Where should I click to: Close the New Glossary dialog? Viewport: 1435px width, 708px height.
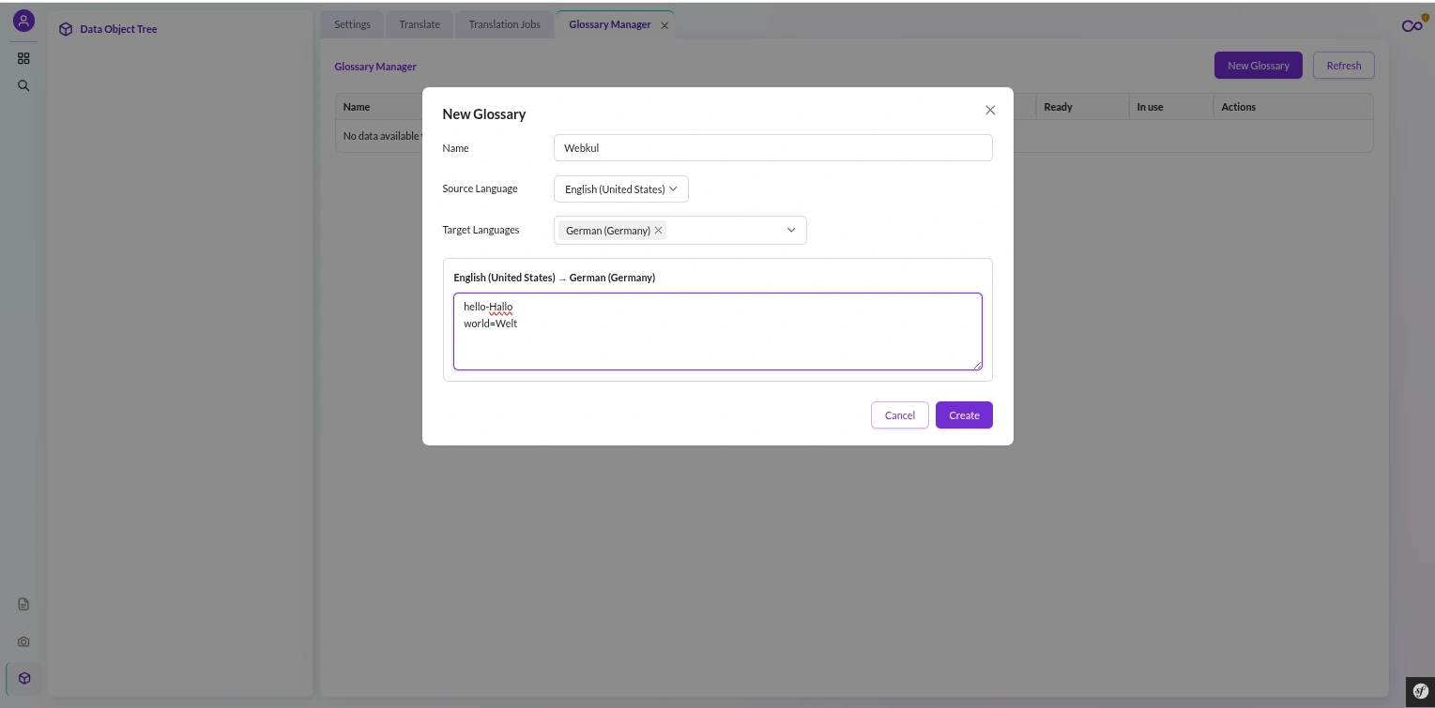pos(990,111)
